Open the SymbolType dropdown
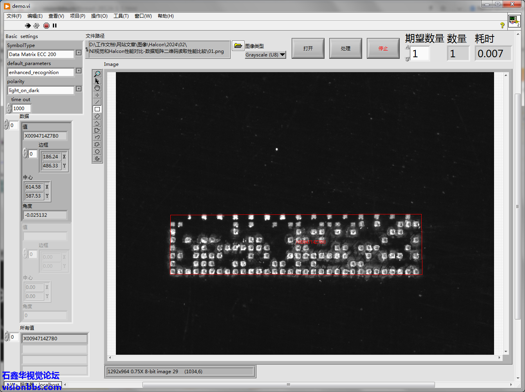The height and width of the screenshot is (392, 525). click(79, 53)
